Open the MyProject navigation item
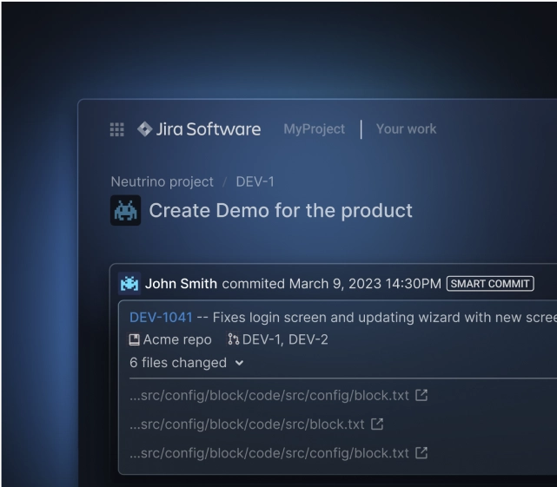This screenshot has height=487, width=557. [314, 128]
